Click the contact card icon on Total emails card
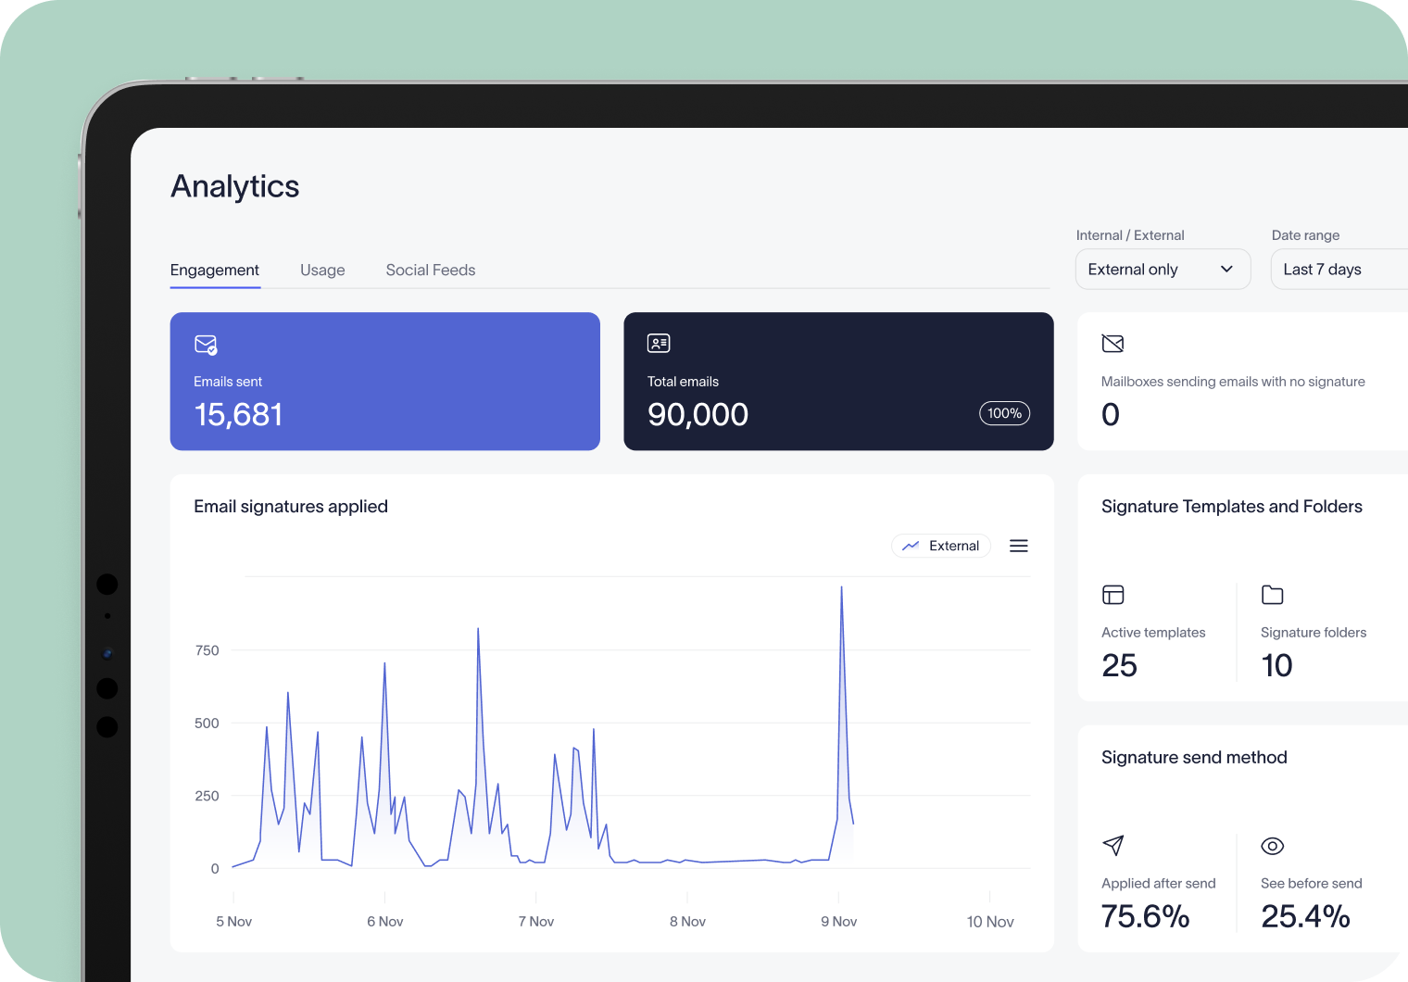Image resolution: width=1408 pixels, height=982 pixels. [659, 343]
